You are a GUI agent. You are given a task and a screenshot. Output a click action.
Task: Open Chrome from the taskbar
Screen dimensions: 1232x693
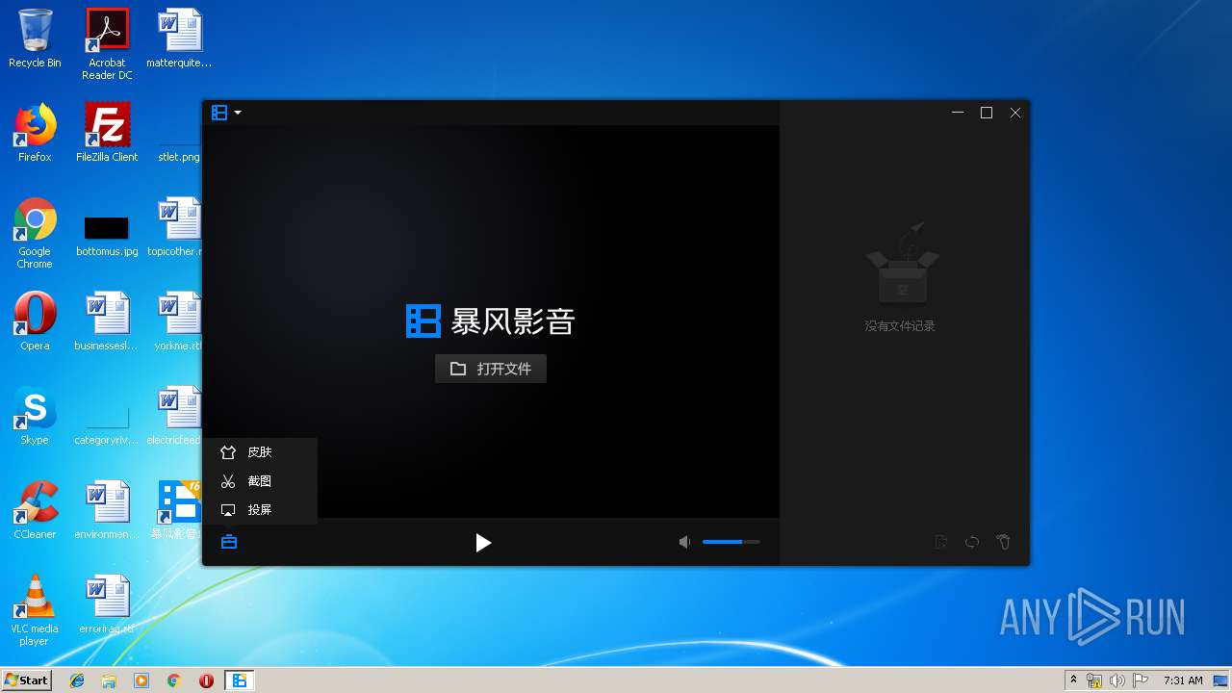174,680
